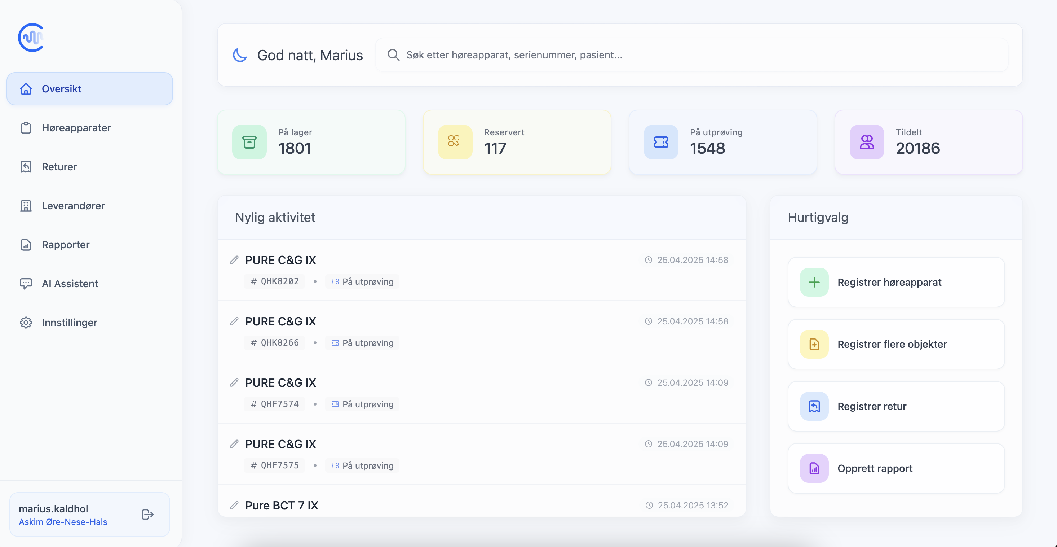1057x547 pixels.
Task: Click På utprøving badge for QHK8202
Action: 362,281
